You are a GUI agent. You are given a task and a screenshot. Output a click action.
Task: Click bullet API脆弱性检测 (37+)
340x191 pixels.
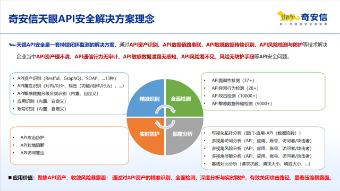click(x=233, y=81)
